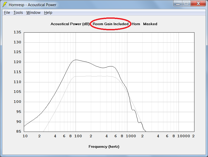Viewport: 208px width, 157px height.
Task: Close the Acoustical Power window
Action: [x=198, y=3]
